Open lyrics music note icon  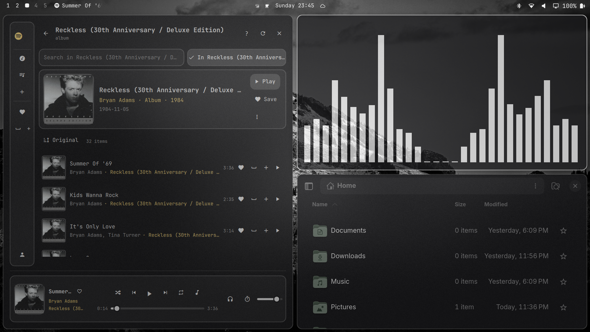point(197,293)
